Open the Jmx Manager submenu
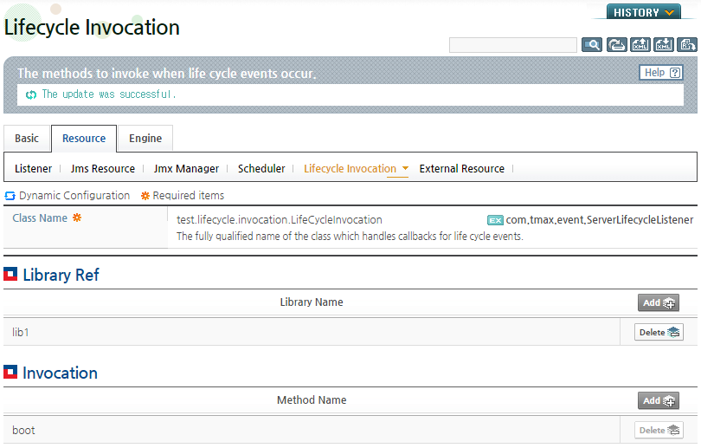Screen dimensions: 701x448 tap(186, 169)
